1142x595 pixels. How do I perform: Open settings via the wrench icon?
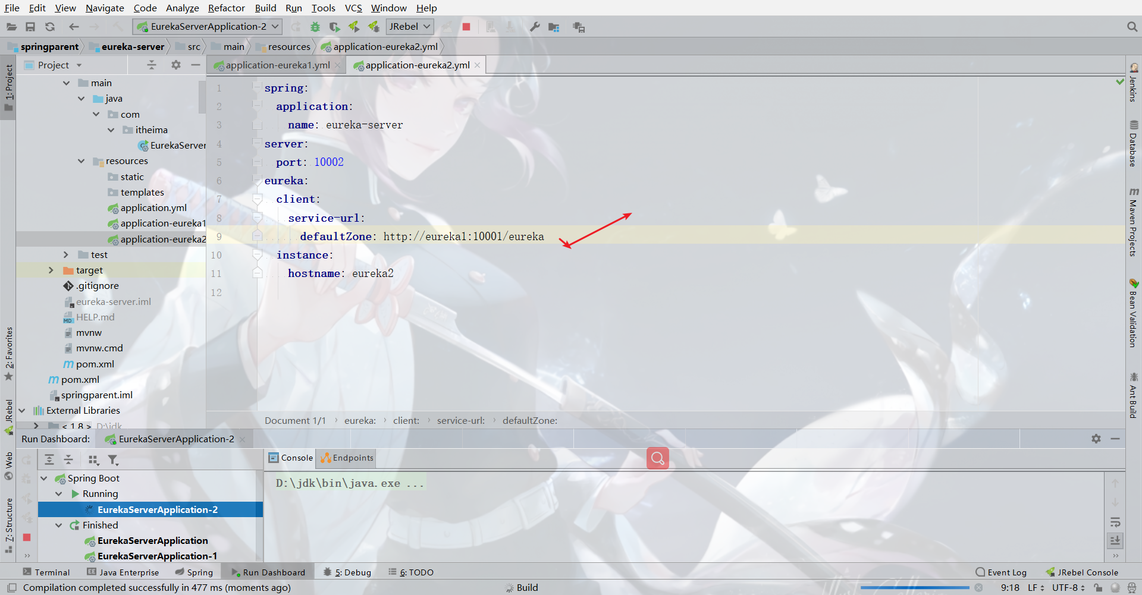pos(535,27)
